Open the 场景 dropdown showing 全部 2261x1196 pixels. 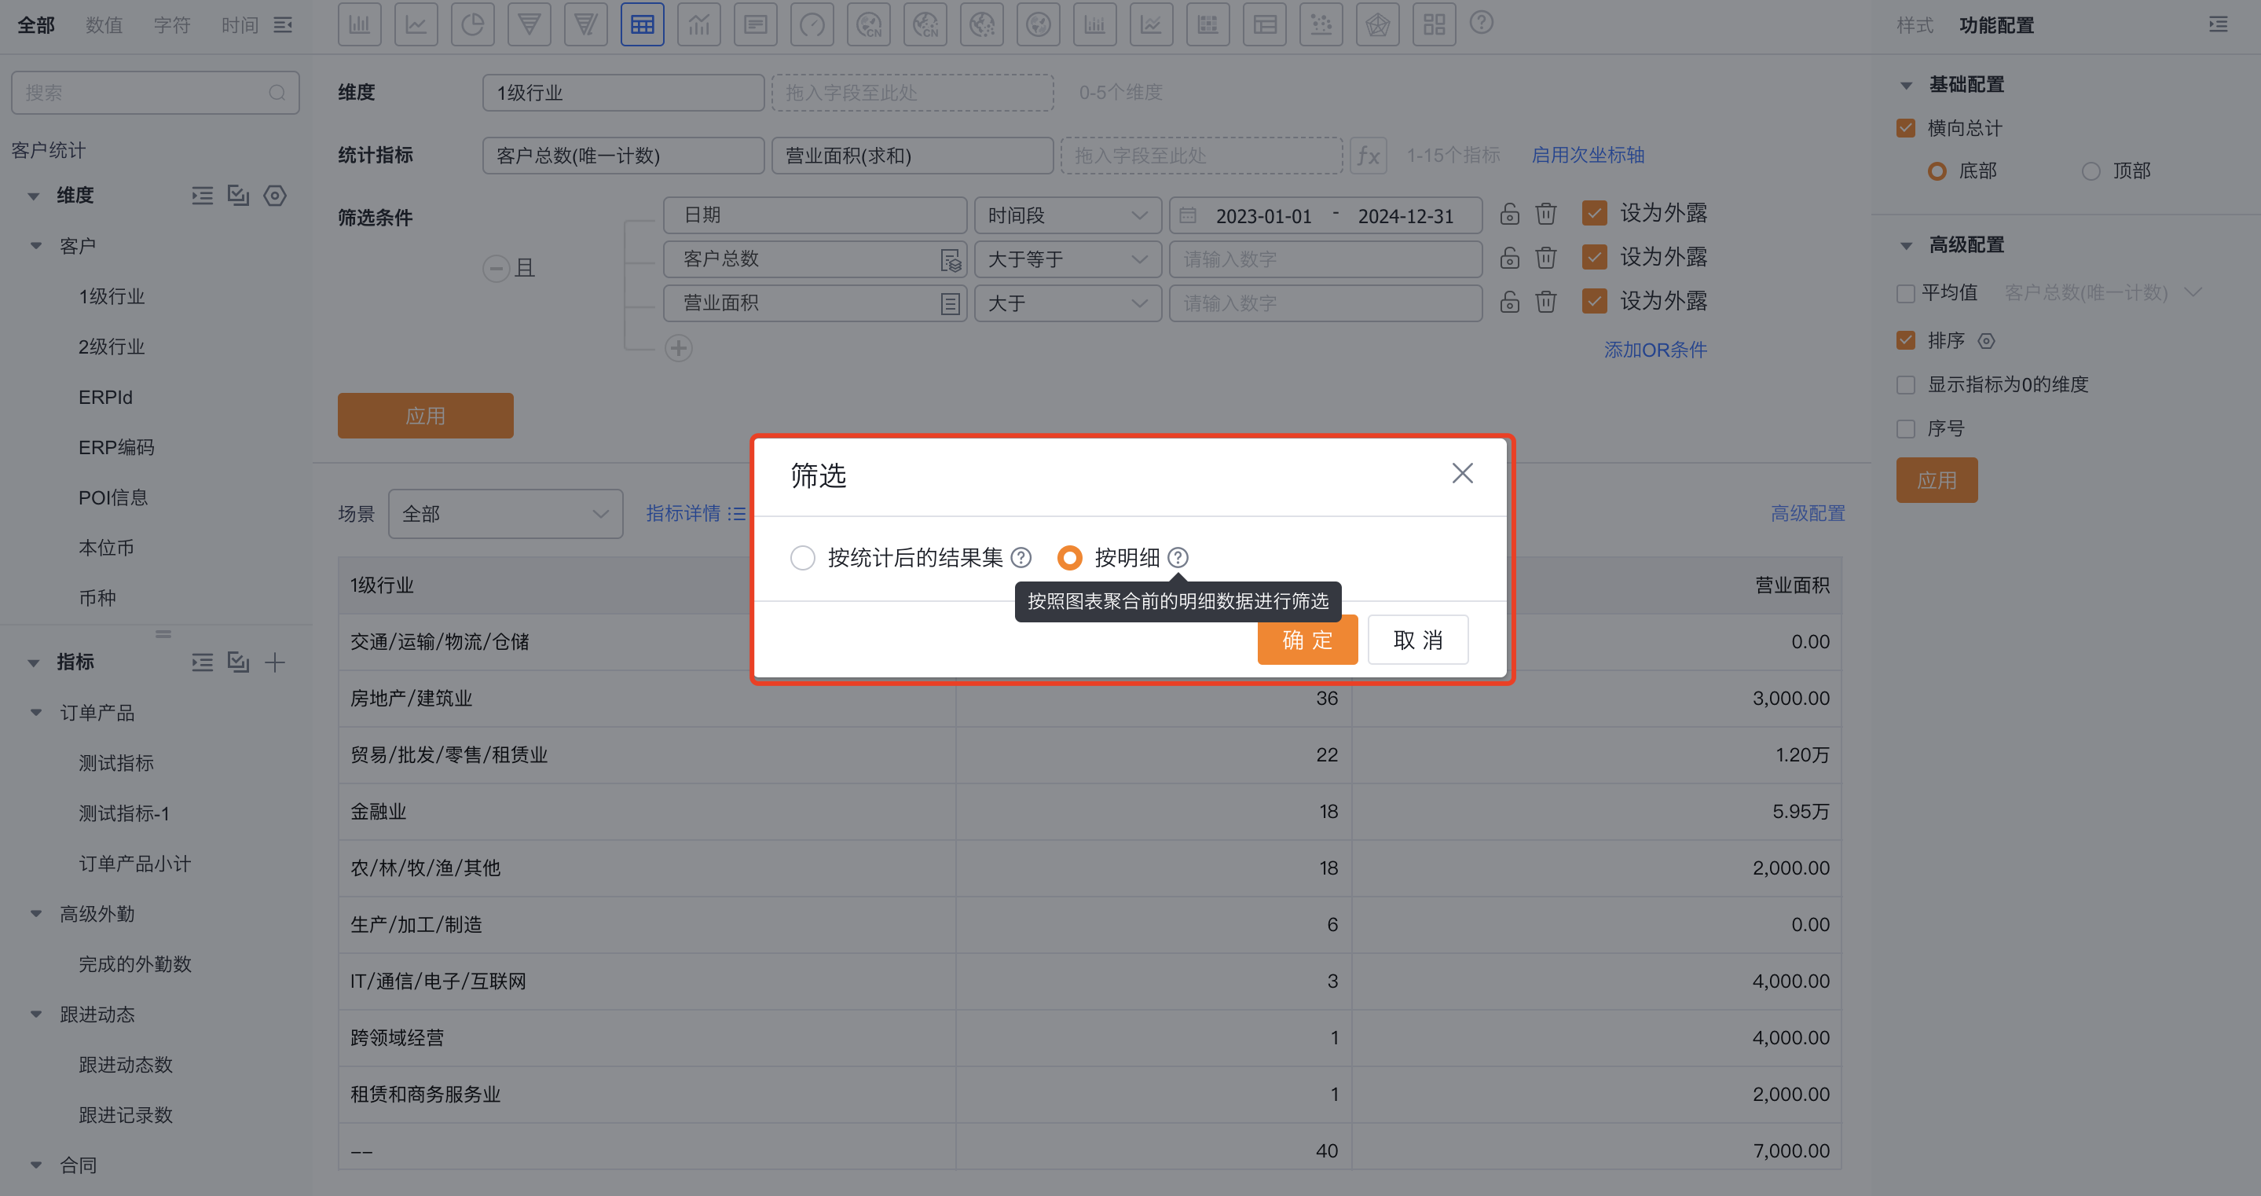pyautogui.click(x=506, y=514)
